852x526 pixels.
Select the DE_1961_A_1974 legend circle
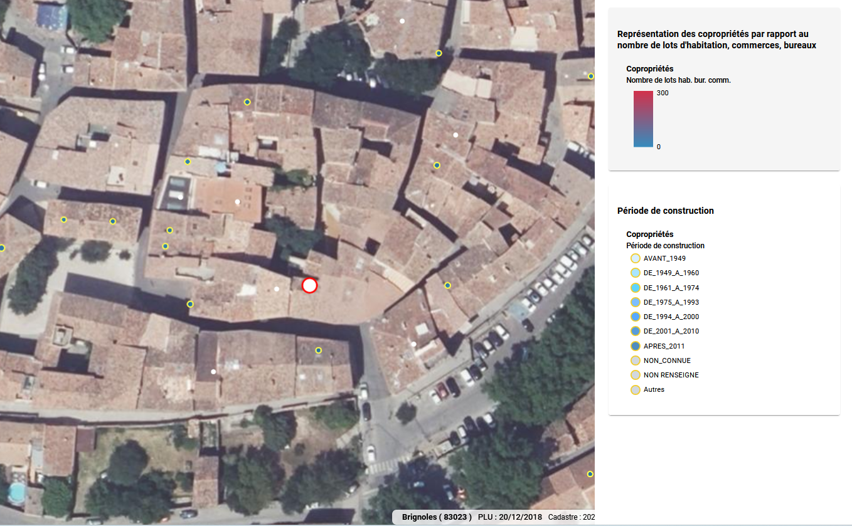click(x=635, y=288)
